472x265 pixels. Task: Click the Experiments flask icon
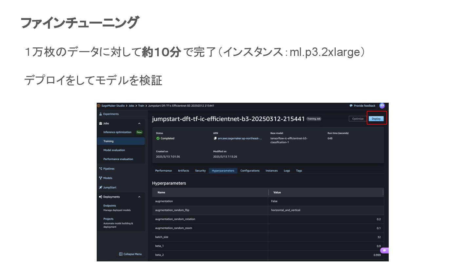101,114
